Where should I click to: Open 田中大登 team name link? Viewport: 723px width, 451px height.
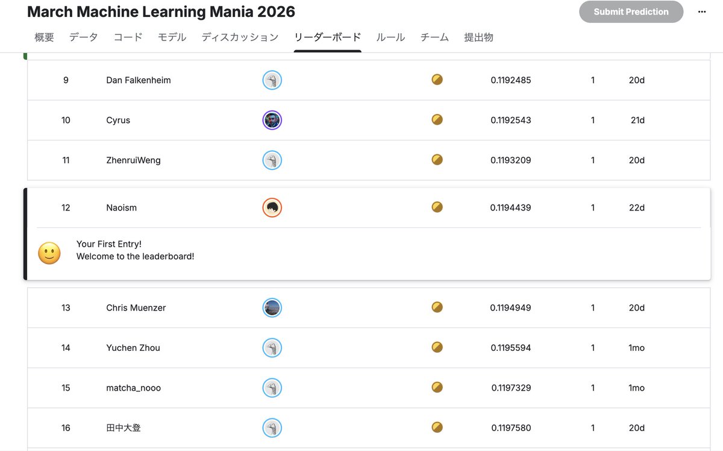(x=124, y=428)
